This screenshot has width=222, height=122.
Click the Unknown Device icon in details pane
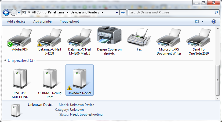coord(16,110)
